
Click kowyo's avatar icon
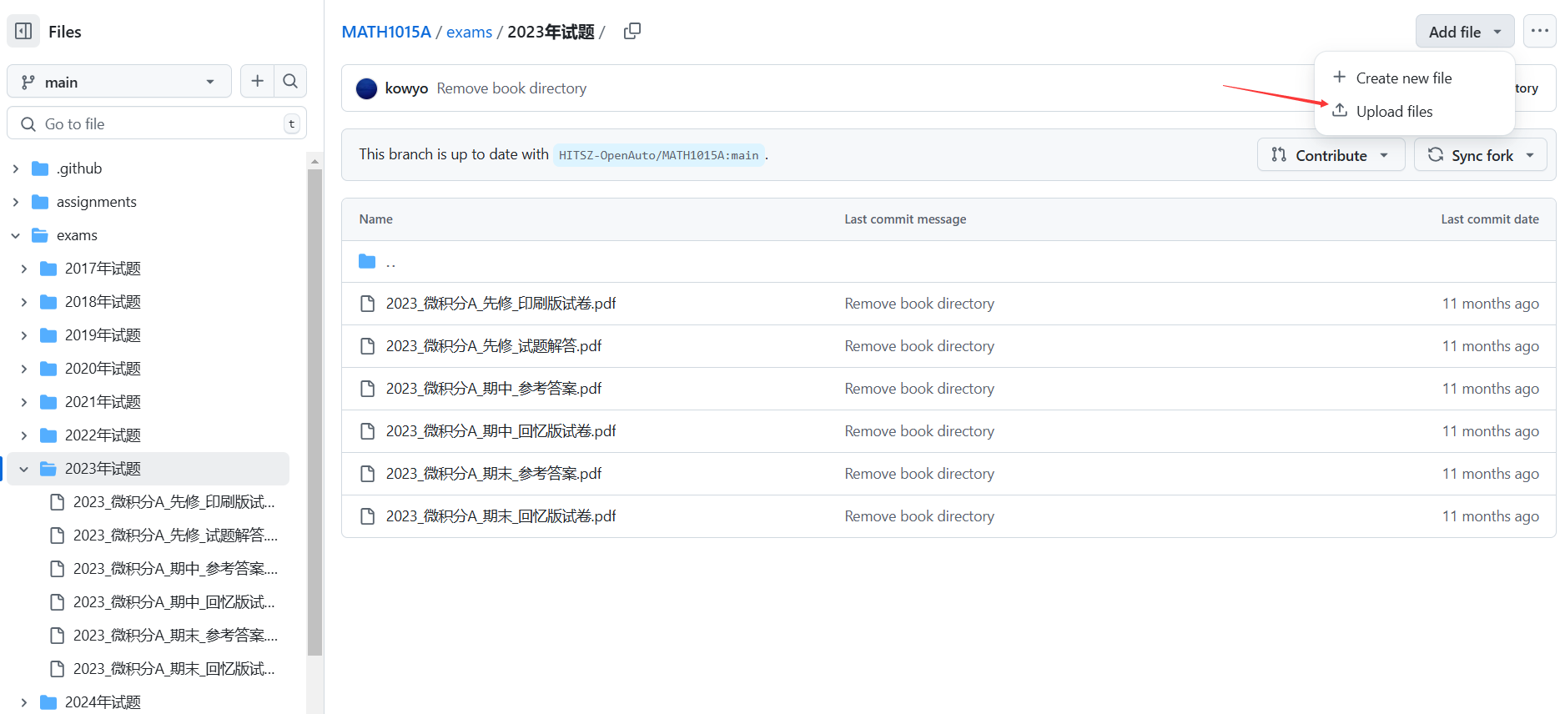(366, 88)
